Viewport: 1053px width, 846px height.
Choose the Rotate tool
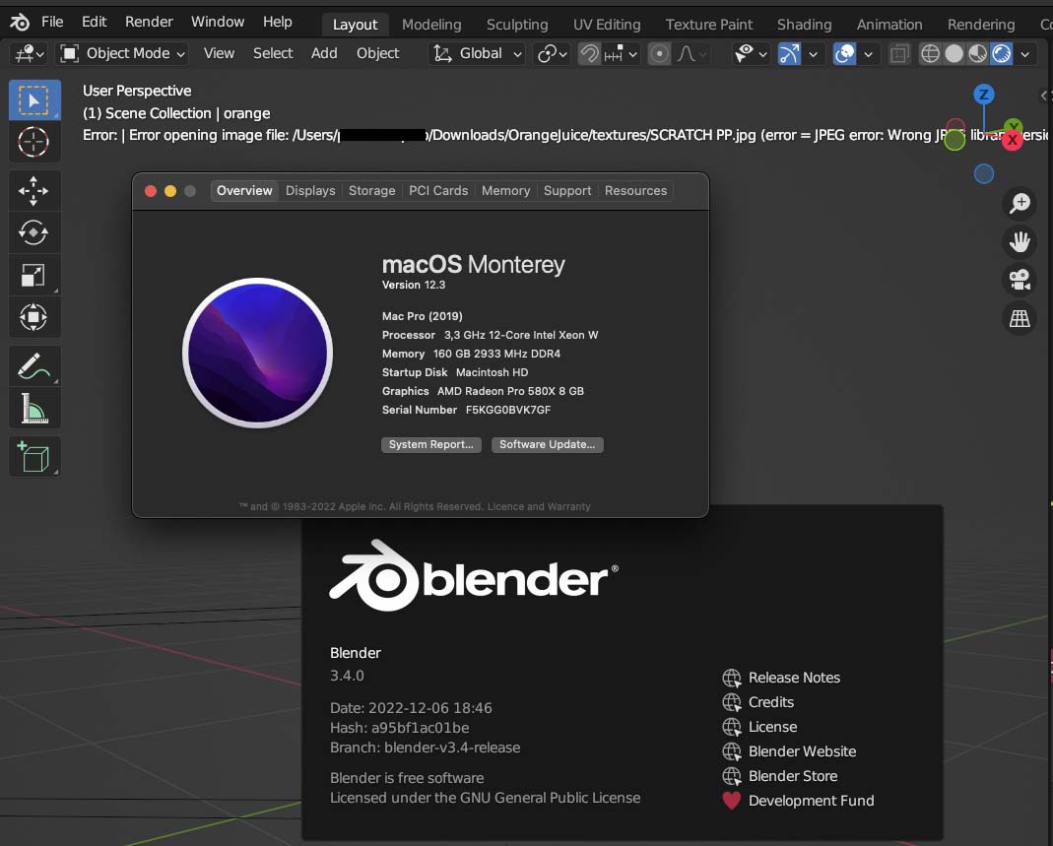(x=33, y=232)
